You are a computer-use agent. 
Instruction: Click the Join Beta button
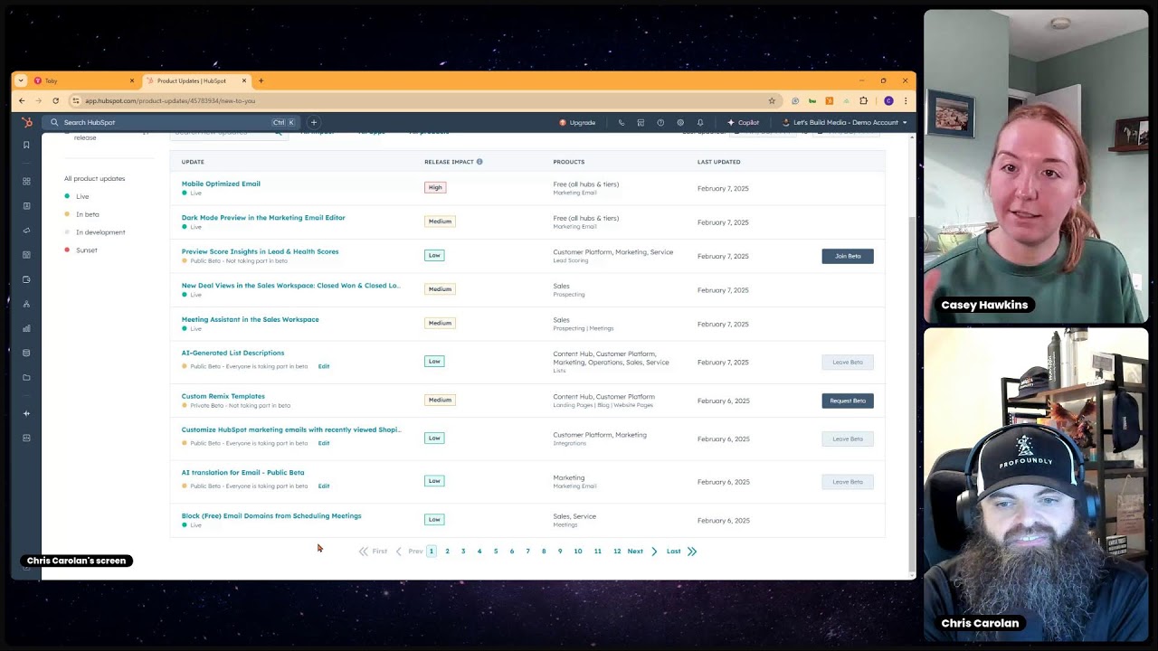coord(848,256)
